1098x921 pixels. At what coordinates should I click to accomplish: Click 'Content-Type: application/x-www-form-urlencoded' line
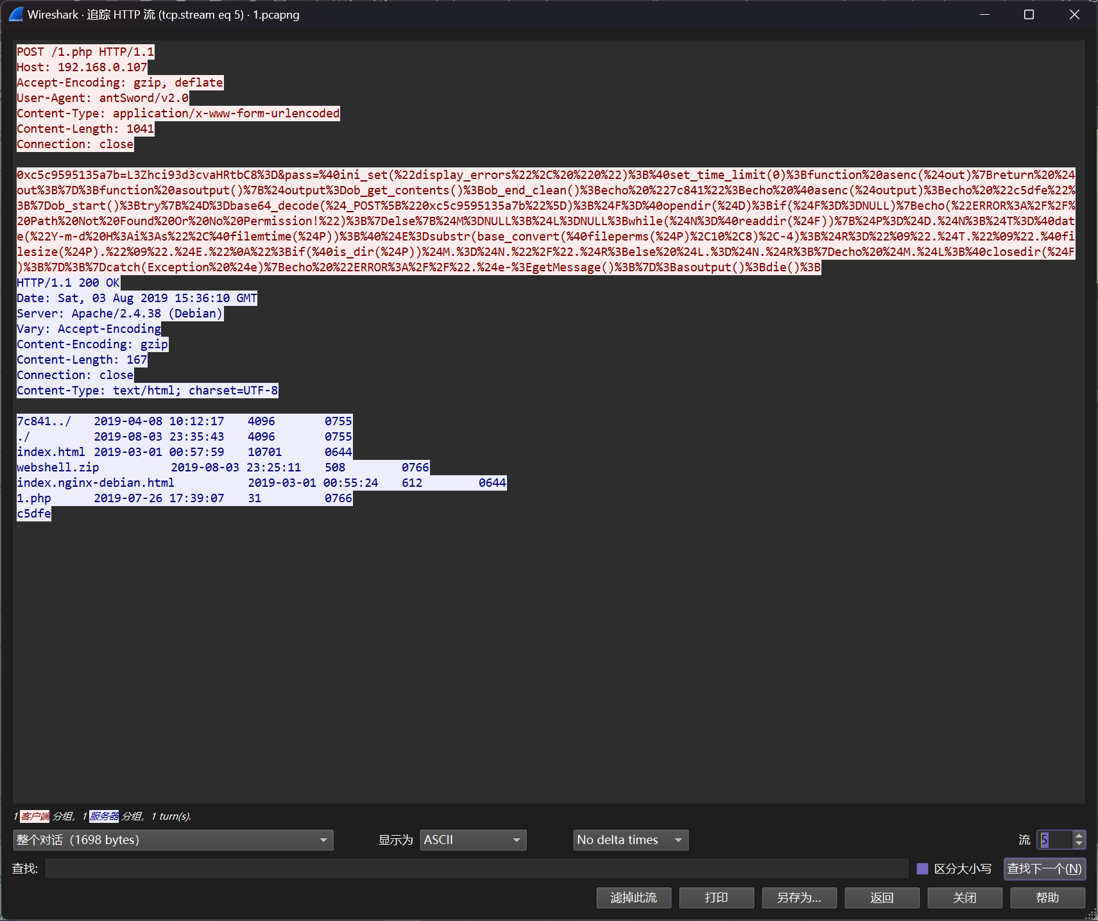[178, 114]
